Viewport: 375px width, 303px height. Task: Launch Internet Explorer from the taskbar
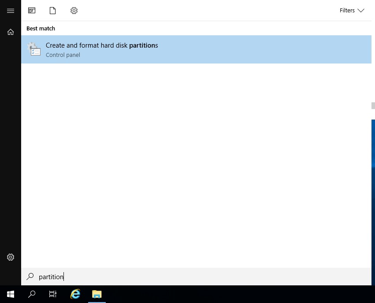(x=74, y=294)
